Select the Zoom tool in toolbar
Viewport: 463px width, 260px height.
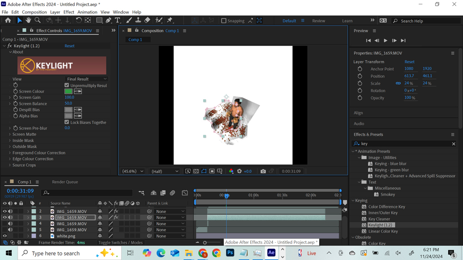click(x=38, y=21)
